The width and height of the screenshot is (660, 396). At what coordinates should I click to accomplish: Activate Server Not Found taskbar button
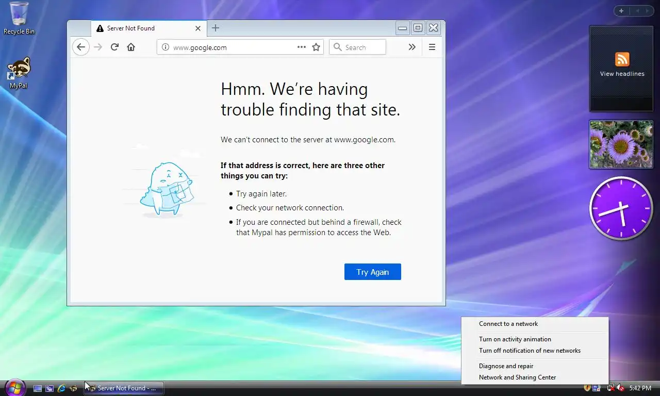pos(124,388)
